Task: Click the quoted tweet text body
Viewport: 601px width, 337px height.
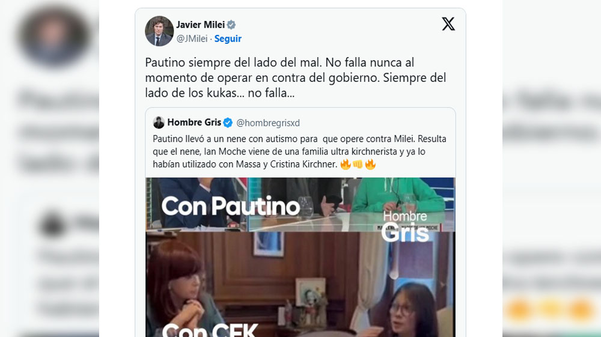Action: (299, 151)
